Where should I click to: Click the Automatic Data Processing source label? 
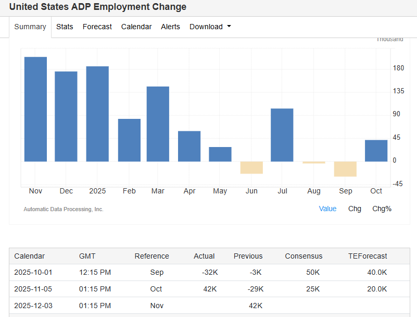64,209
